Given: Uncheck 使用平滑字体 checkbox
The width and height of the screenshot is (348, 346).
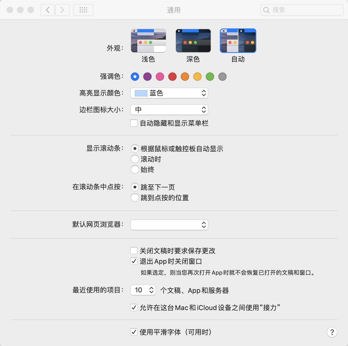Looking at the screenshot, I should click(x=134, y=332).
